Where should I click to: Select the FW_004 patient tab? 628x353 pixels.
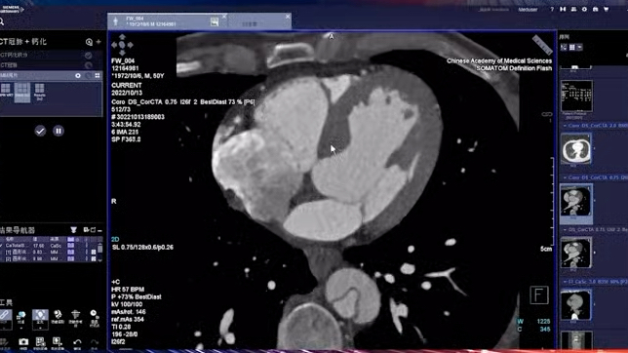tap(168, 21)
